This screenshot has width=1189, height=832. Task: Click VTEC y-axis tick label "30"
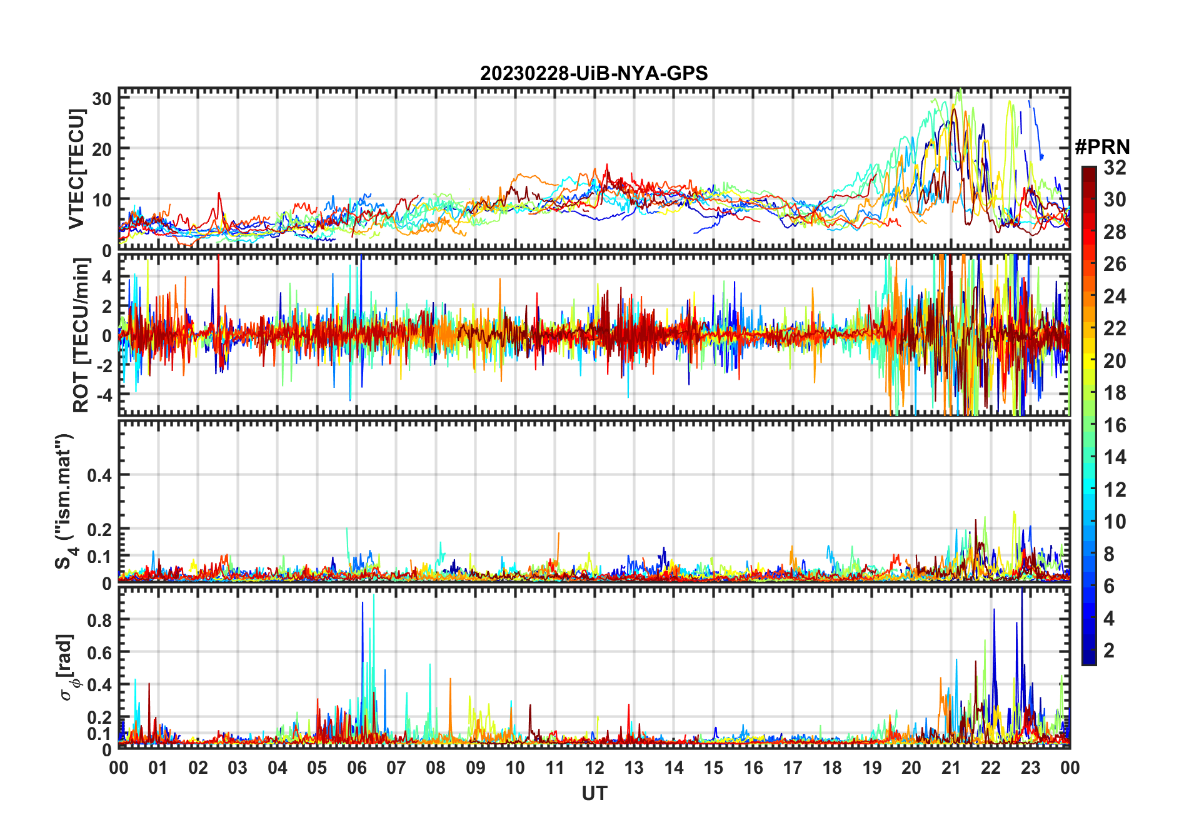click(x=102, y=99)
